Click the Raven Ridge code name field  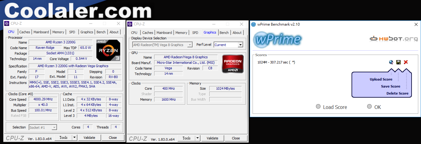(x=45, y=48)
